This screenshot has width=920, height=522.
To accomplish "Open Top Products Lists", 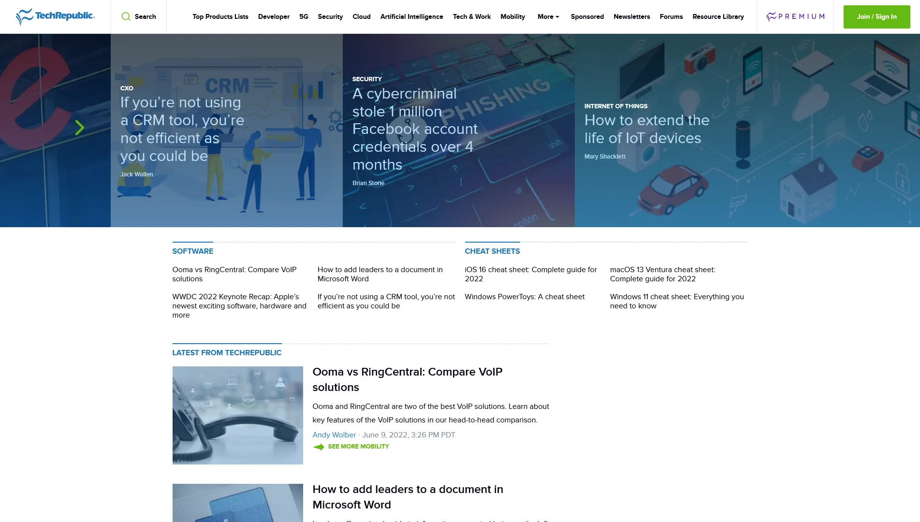I will click(x=220, y=16).
